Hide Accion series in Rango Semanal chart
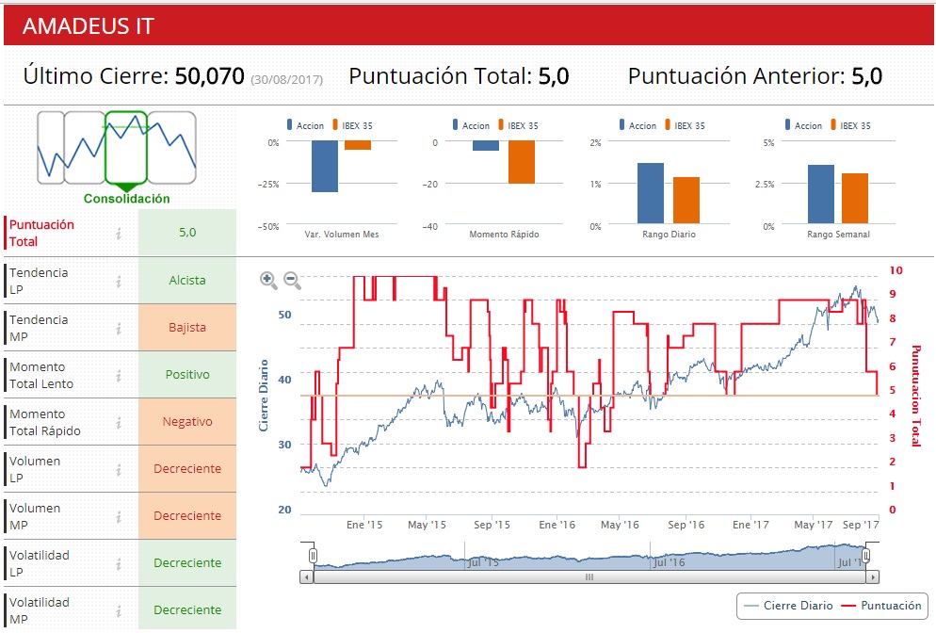This screenshot has width=936, height=633. click(x=802, y=125)
